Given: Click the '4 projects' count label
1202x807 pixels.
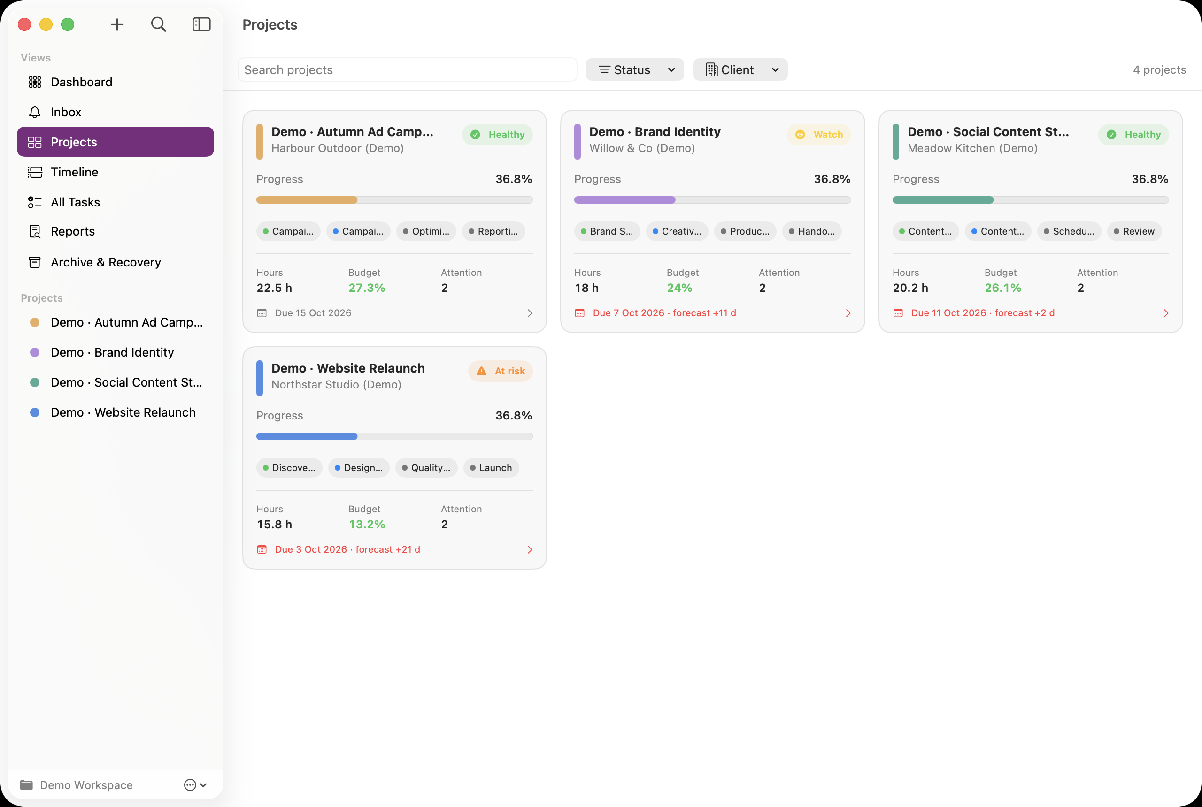Looking at the screenshot, I should (x=1159, y=70).
